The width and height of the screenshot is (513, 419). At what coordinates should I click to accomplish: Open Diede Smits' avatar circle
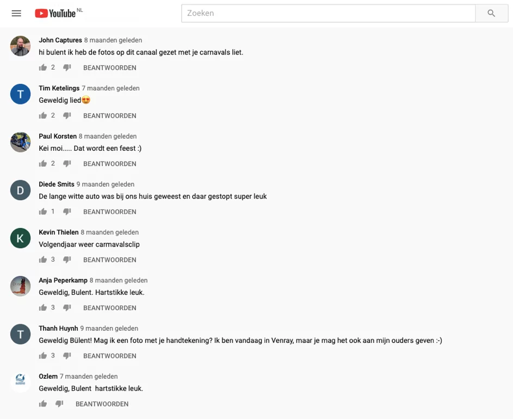(x=21, y=190)
